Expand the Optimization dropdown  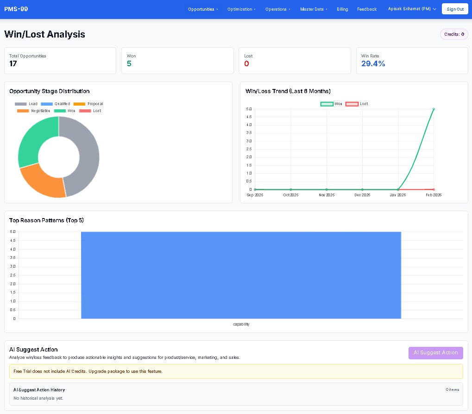241,9
